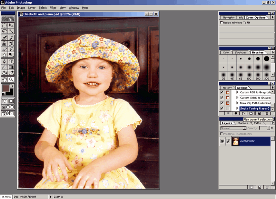Viewport: 276px width, 199px height.
Task: Click the record action button
Action: point(236,113)
